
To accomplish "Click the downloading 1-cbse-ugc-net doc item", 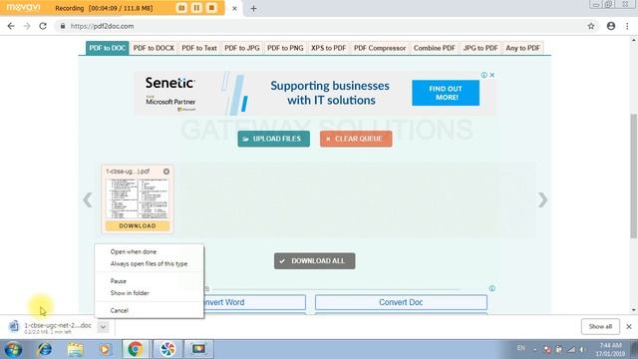I will pyautogui.click(x=52, y=327).
